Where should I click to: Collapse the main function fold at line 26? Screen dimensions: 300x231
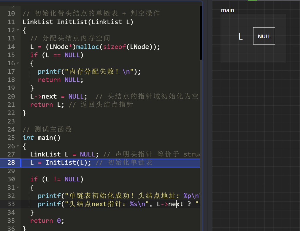tap(18, 146)
